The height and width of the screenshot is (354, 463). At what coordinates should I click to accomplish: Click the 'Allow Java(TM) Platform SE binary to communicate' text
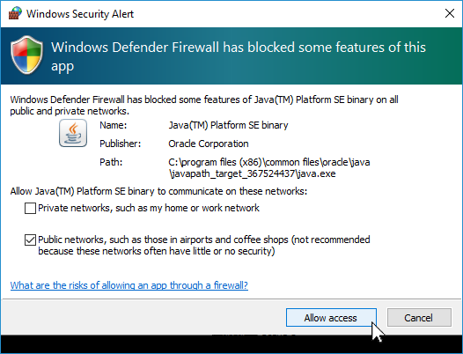[158, 191]
